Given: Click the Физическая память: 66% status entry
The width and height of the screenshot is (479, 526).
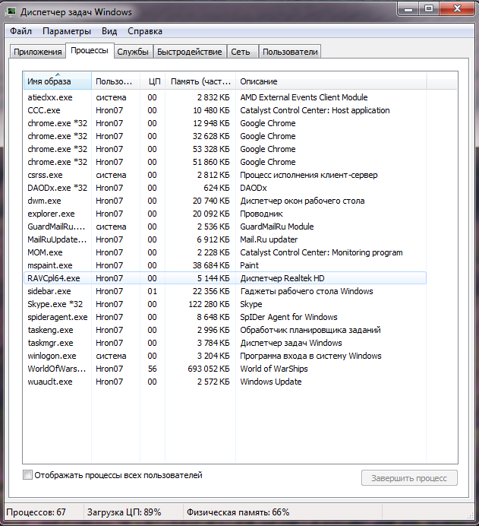Looking at the screenshot, I should [238, 512].
